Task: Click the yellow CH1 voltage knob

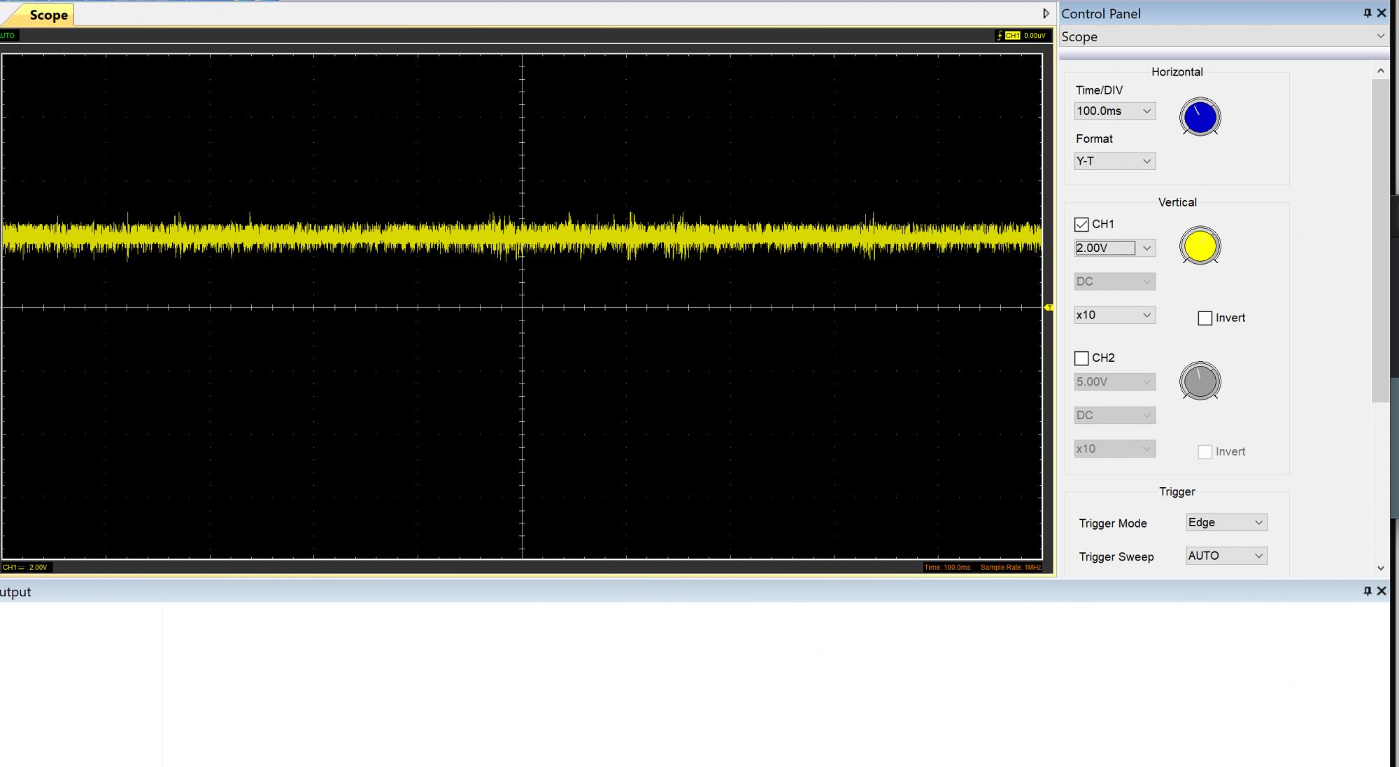Action: point(1200,247)
